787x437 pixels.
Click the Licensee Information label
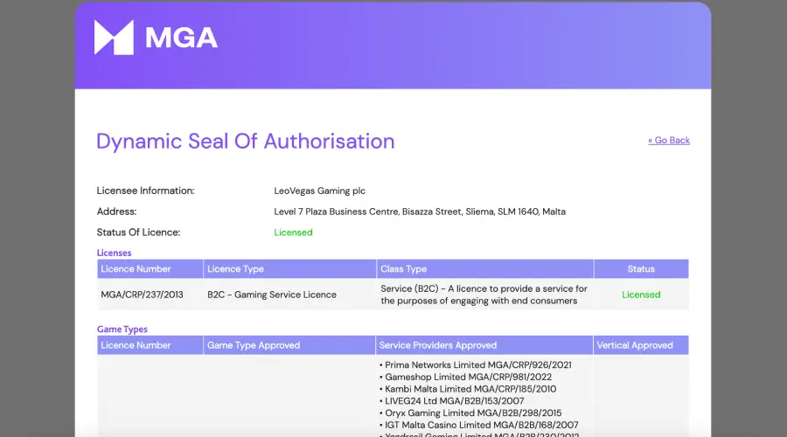(x=145, y=191)
